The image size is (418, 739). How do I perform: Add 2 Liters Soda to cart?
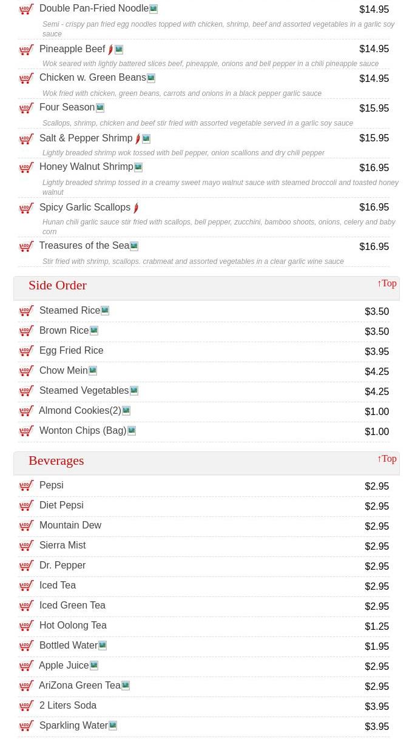(27, 706)
